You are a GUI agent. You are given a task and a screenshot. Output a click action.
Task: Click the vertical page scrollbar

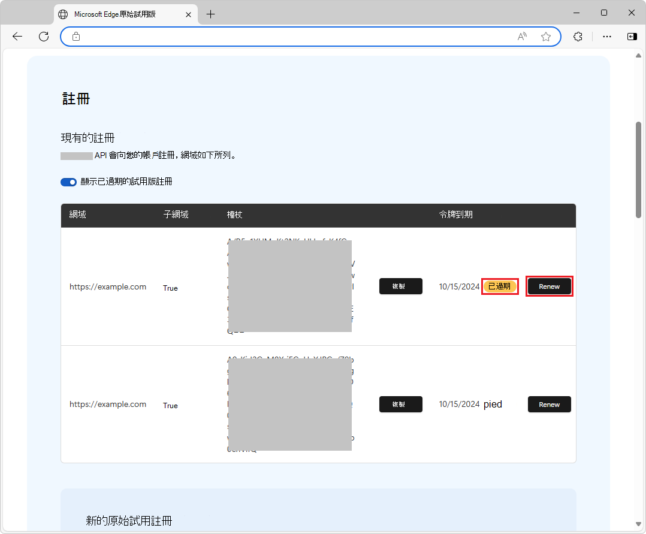[639, 168]
